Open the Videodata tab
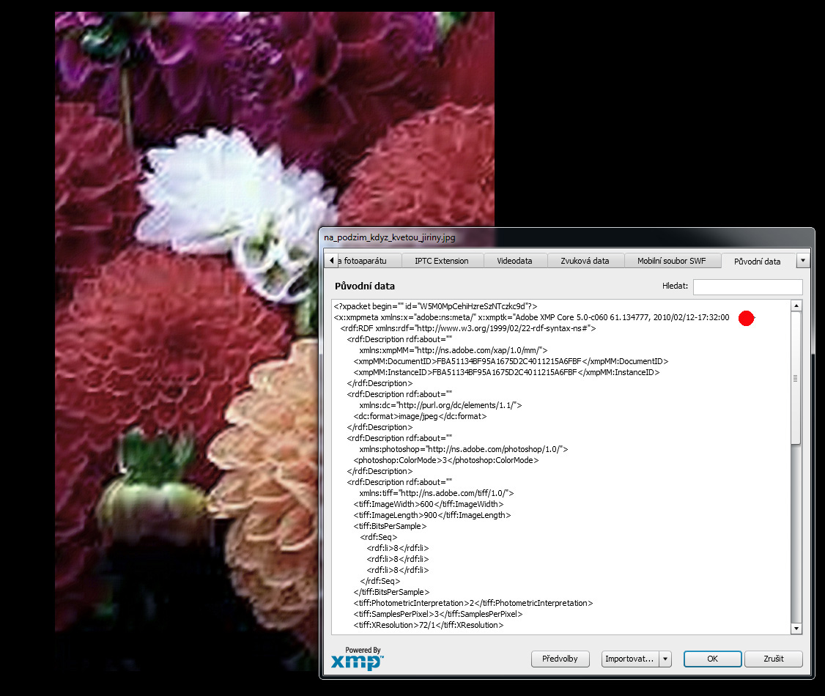 [x=514, y=261]
